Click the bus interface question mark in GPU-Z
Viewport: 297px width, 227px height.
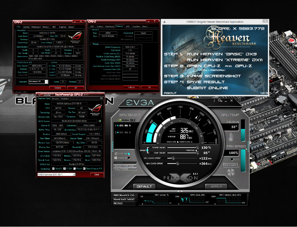click(101, 130)
